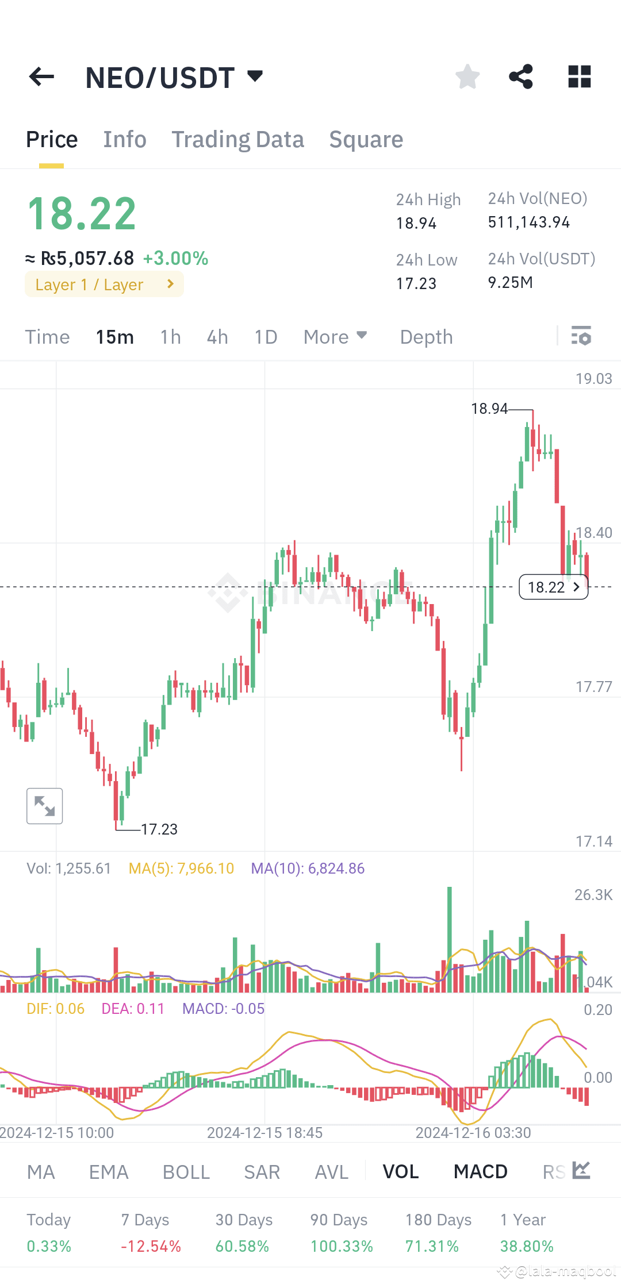Open the Layer 1 / Layer category link
The width and height of the screenshot is (621, 1284).
click(x=103, y=284)
